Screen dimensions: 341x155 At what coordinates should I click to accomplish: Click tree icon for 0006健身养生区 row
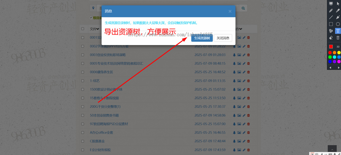pos(234,72)
